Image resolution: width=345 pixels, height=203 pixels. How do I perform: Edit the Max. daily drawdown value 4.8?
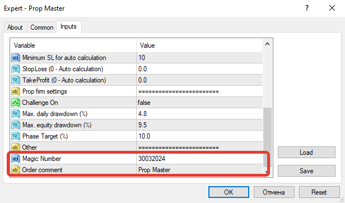pyautogui.click(x=199, y=114)
